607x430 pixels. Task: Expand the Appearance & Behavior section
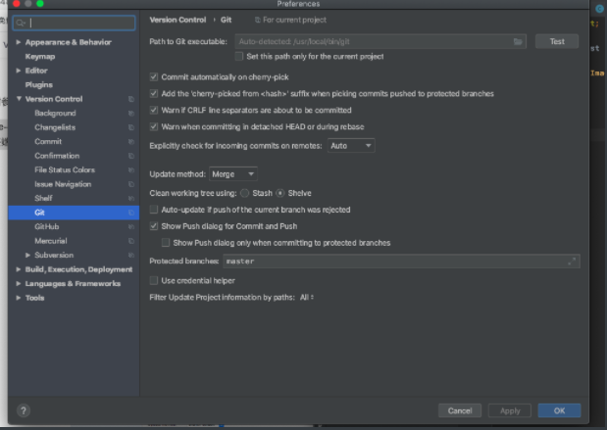coord(19,42)
